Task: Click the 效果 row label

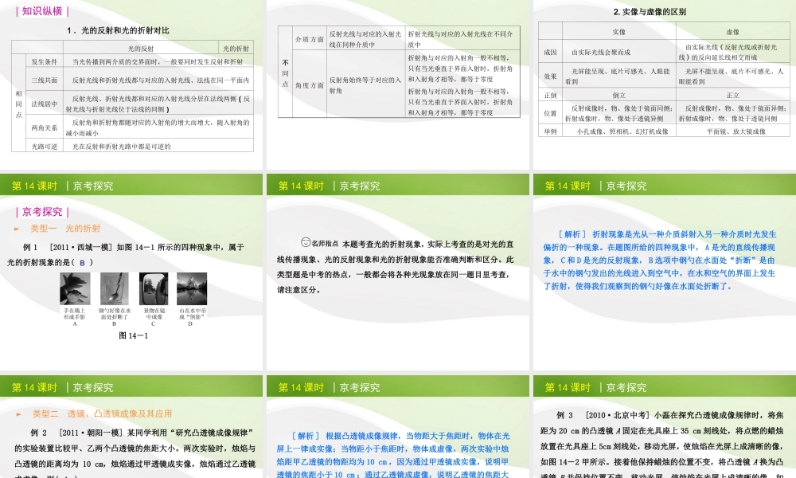Action: (x=550, y=76)
